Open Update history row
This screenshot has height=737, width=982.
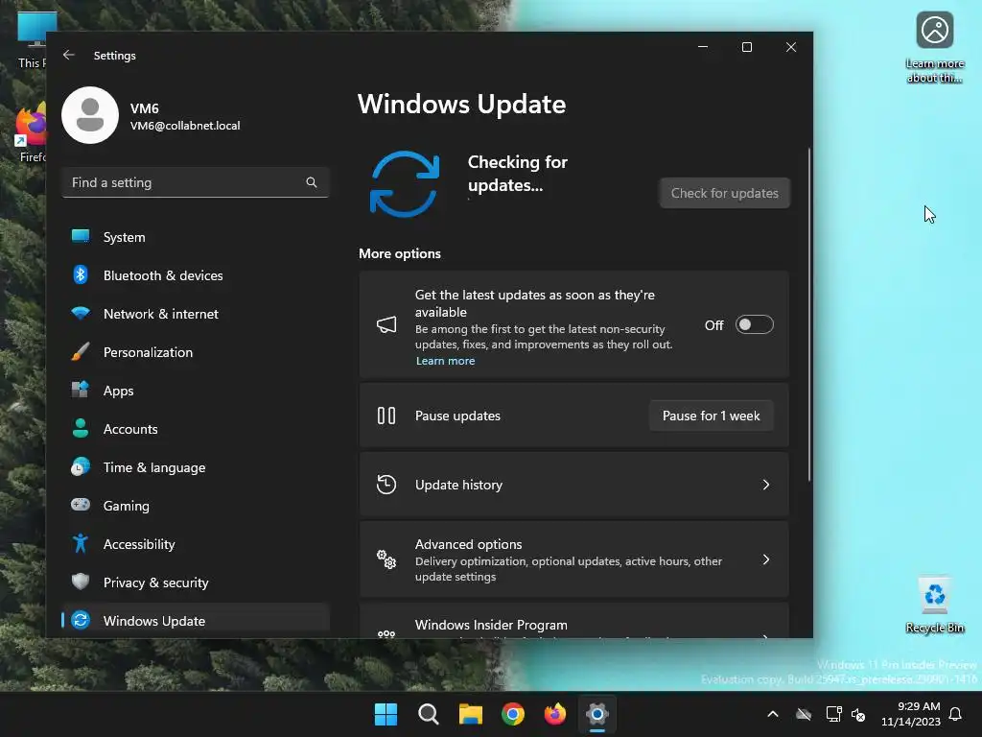coord(573,485)
